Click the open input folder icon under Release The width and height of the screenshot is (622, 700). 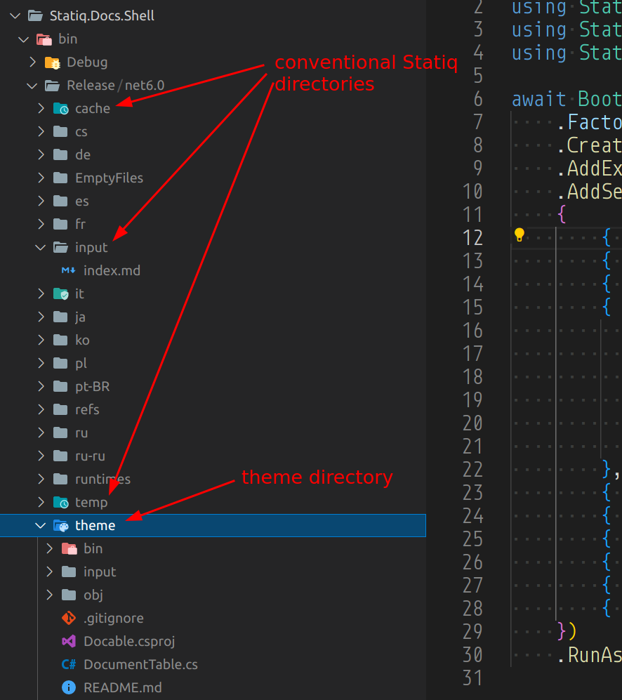click(61, 247)
